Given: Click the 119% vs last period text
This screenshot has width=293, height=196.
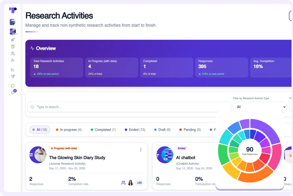Looking at the screenshot, I should [x=213, y=74].
